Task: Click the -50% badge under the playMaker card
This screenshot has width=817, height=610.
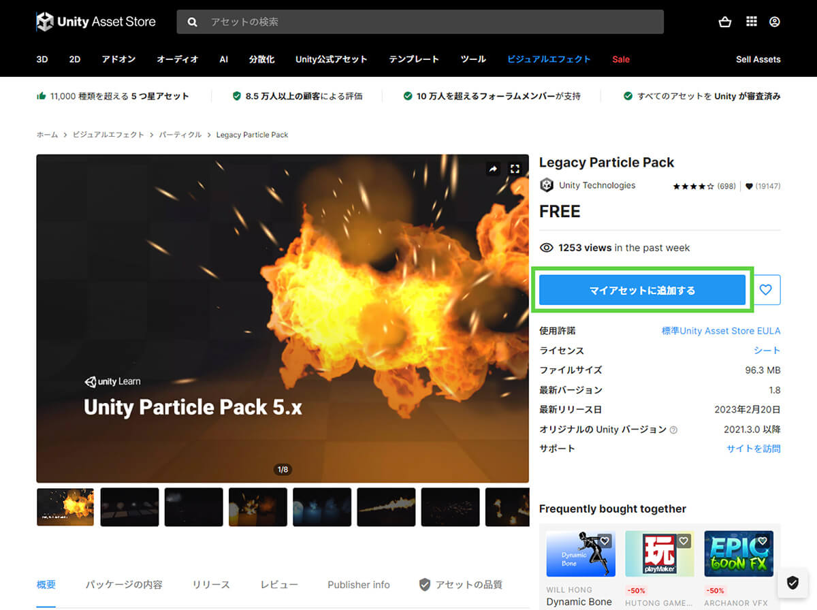Action: [x=637, y=590]
